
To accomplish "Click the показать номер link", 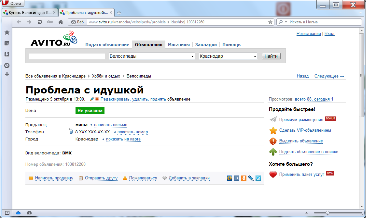I will coord(132,132).
